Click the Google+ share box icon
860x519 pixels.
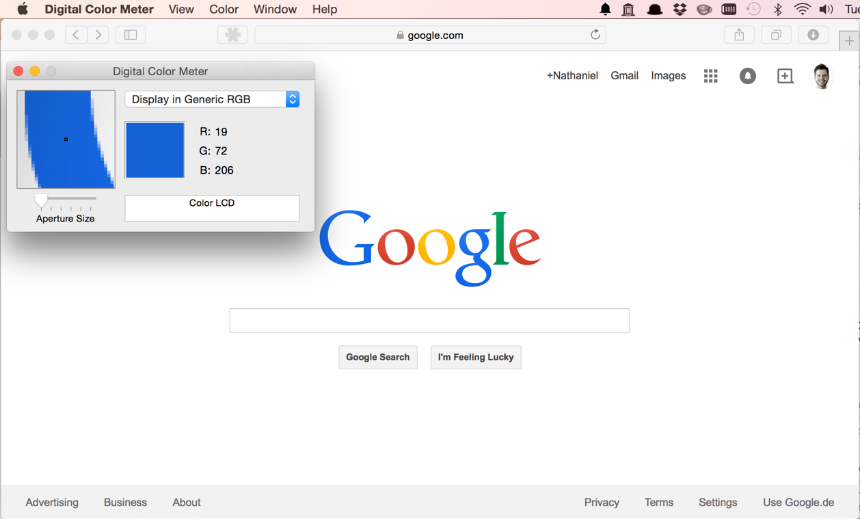click(x=785, y=76)
